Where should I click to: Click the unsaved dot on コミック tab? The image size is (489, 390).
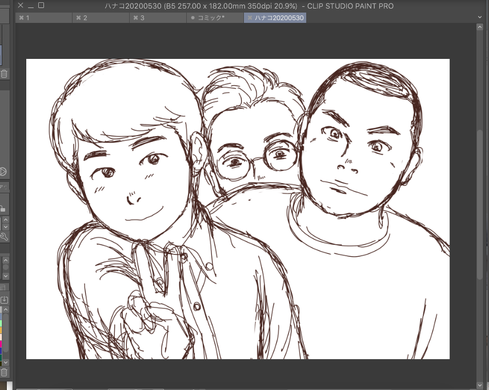point(193,18)
